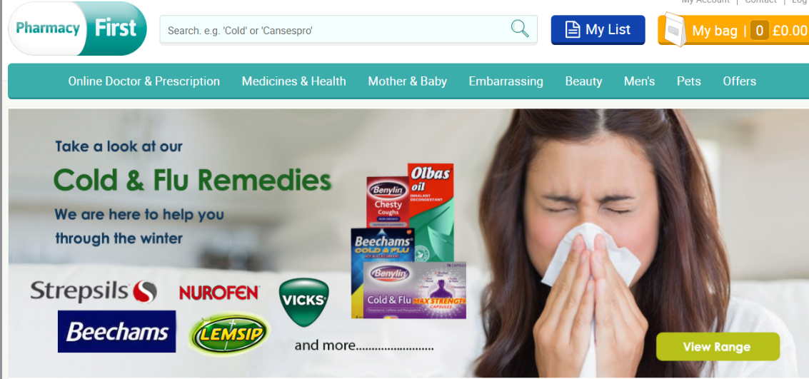Click the magnifying glass search icon
Viewport: 809px width, 379px height.
click(x=520, y=29)
